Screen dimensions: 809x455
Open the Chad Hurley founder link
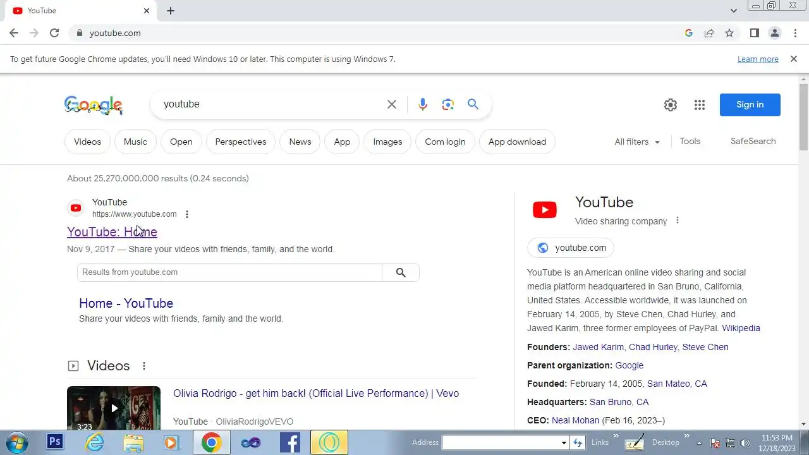(653, 347)
